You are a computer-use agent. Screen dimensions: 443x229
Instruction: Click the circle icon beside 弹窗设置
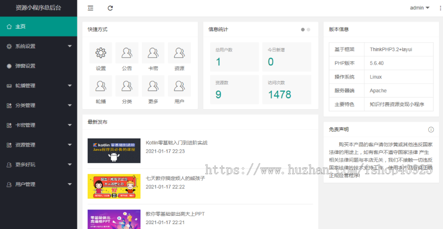pos(9,66)
